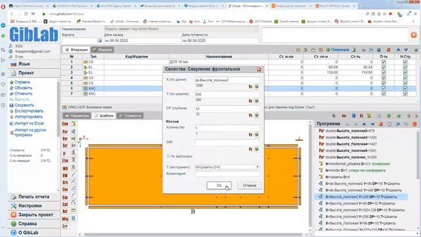Close the Свойства dialog with orange X
The height and width of the screenshot is (237, 421).
259,69
